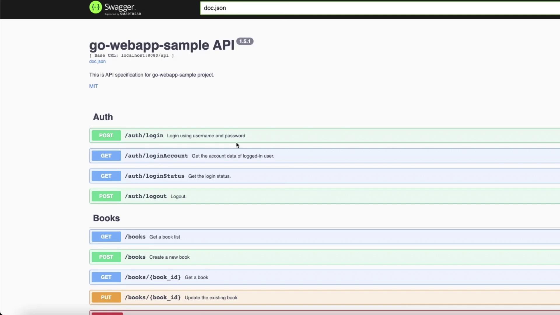Viewport: 560px width, 315px height.
Task: Expand 'Update the existing book' operation
Action: tap(211, 298)
